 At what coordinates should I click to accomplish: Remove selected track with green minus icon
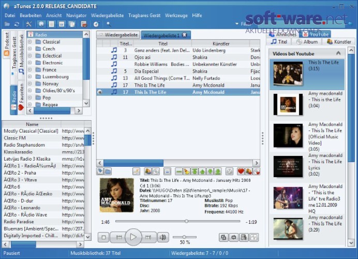point(179,171)
